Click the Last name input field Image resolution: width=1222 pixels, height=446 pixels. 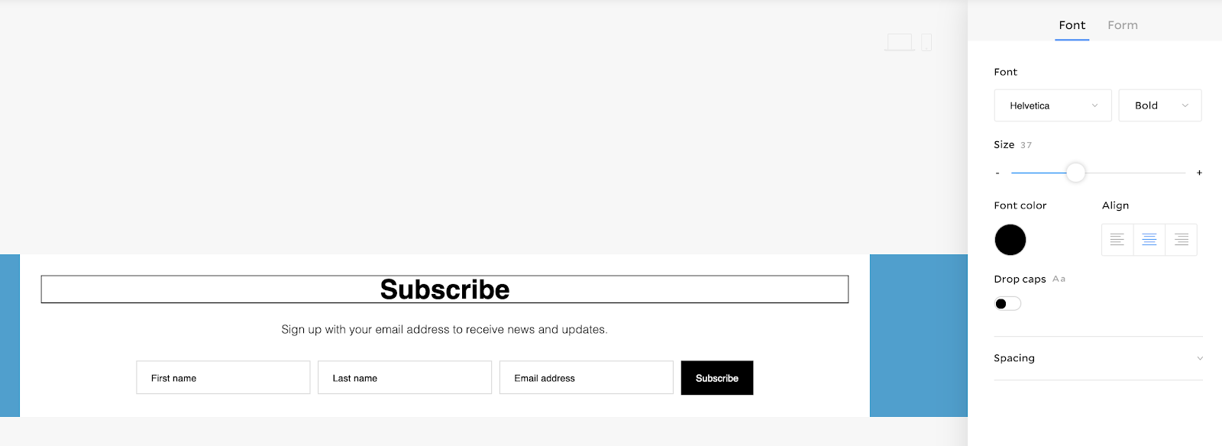[x=405, y=378]
